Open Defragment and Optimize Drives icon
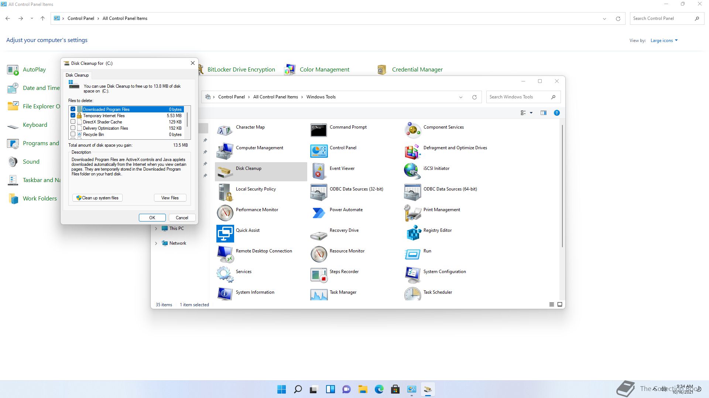 pyautogui.click(x=412, y=151)
